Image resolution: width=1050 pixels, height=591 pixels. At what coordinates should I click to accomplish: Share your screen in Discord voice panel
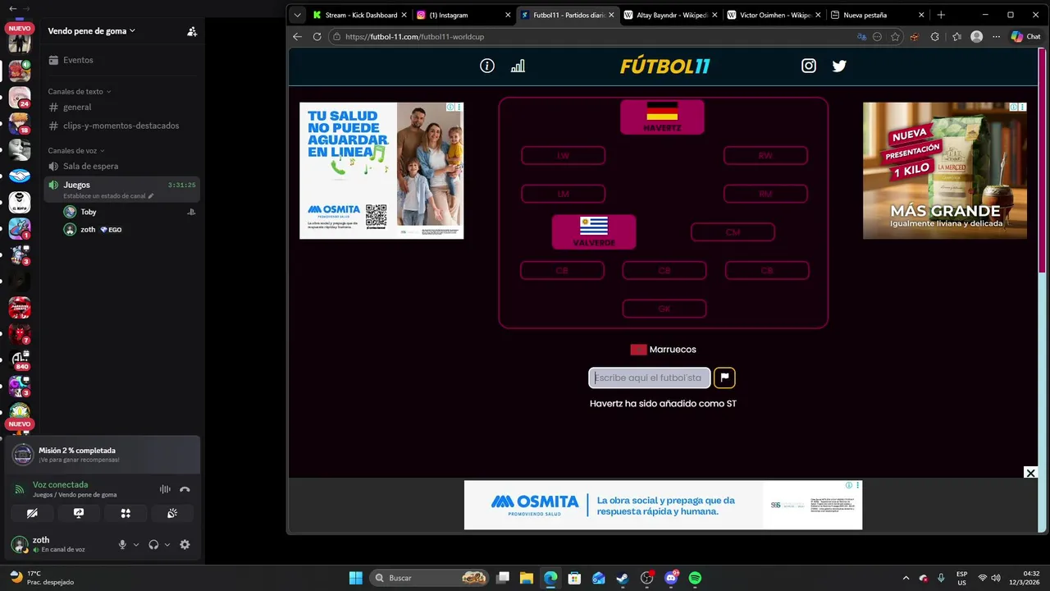point(79,513)
